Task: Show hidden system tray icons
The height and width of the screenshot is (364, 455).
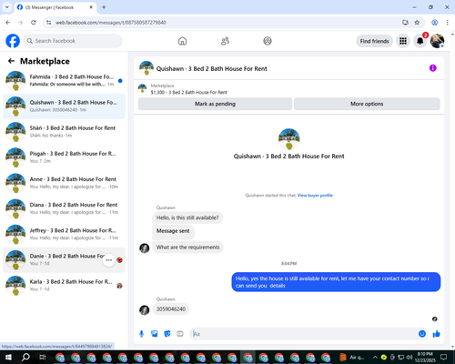Action: coord(375,357)
